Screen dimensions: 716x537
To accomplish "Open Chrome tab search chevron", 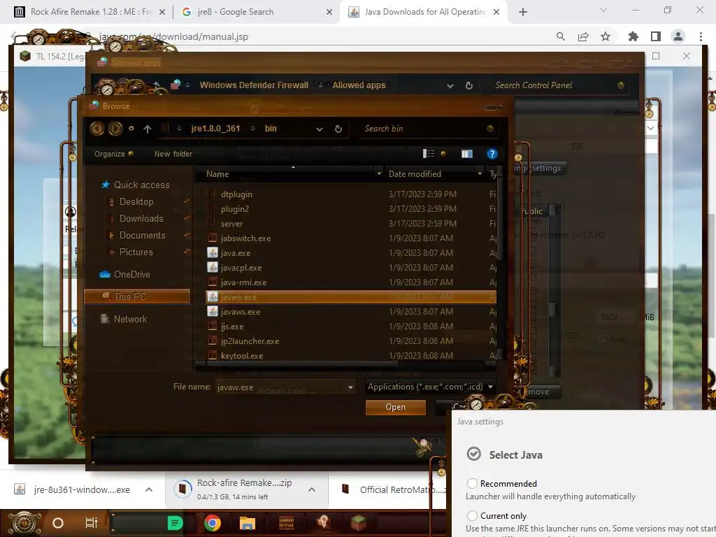I will (603, 10).
